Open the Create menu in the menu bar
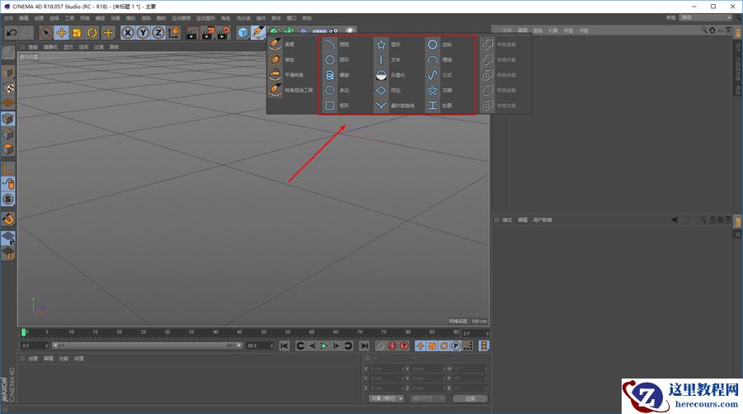This screenshot has width=743, height=414. 39,18
